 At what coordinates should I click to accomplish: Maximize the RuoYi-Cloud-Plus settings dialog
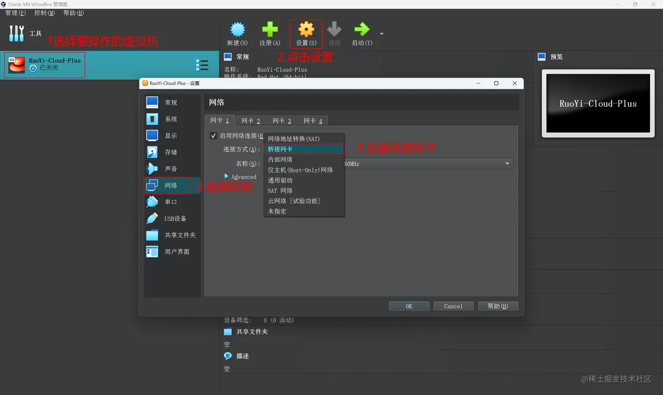coord(496,83)
